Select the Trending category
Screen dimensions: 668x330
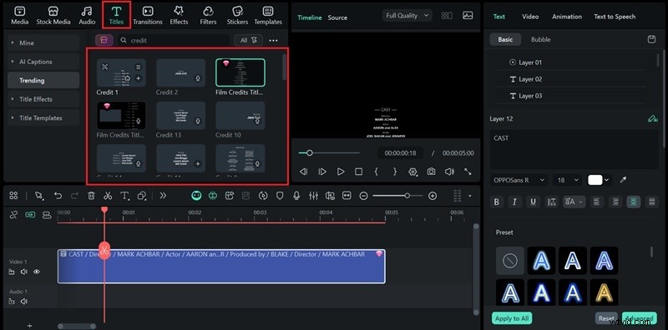(x=43, y=80)
